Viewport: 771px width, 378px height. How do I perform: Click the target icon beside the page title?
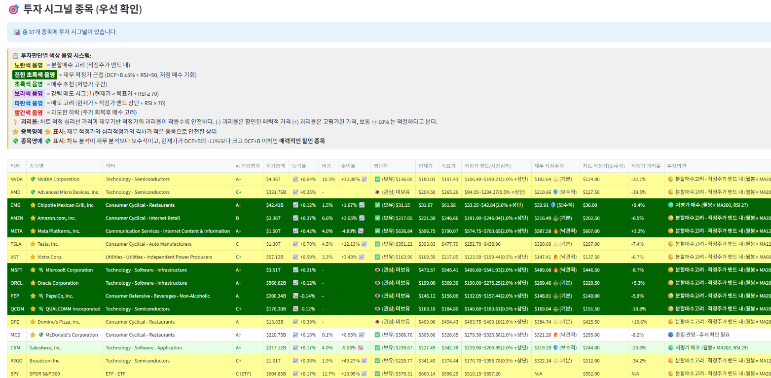(x=14, y=9)
